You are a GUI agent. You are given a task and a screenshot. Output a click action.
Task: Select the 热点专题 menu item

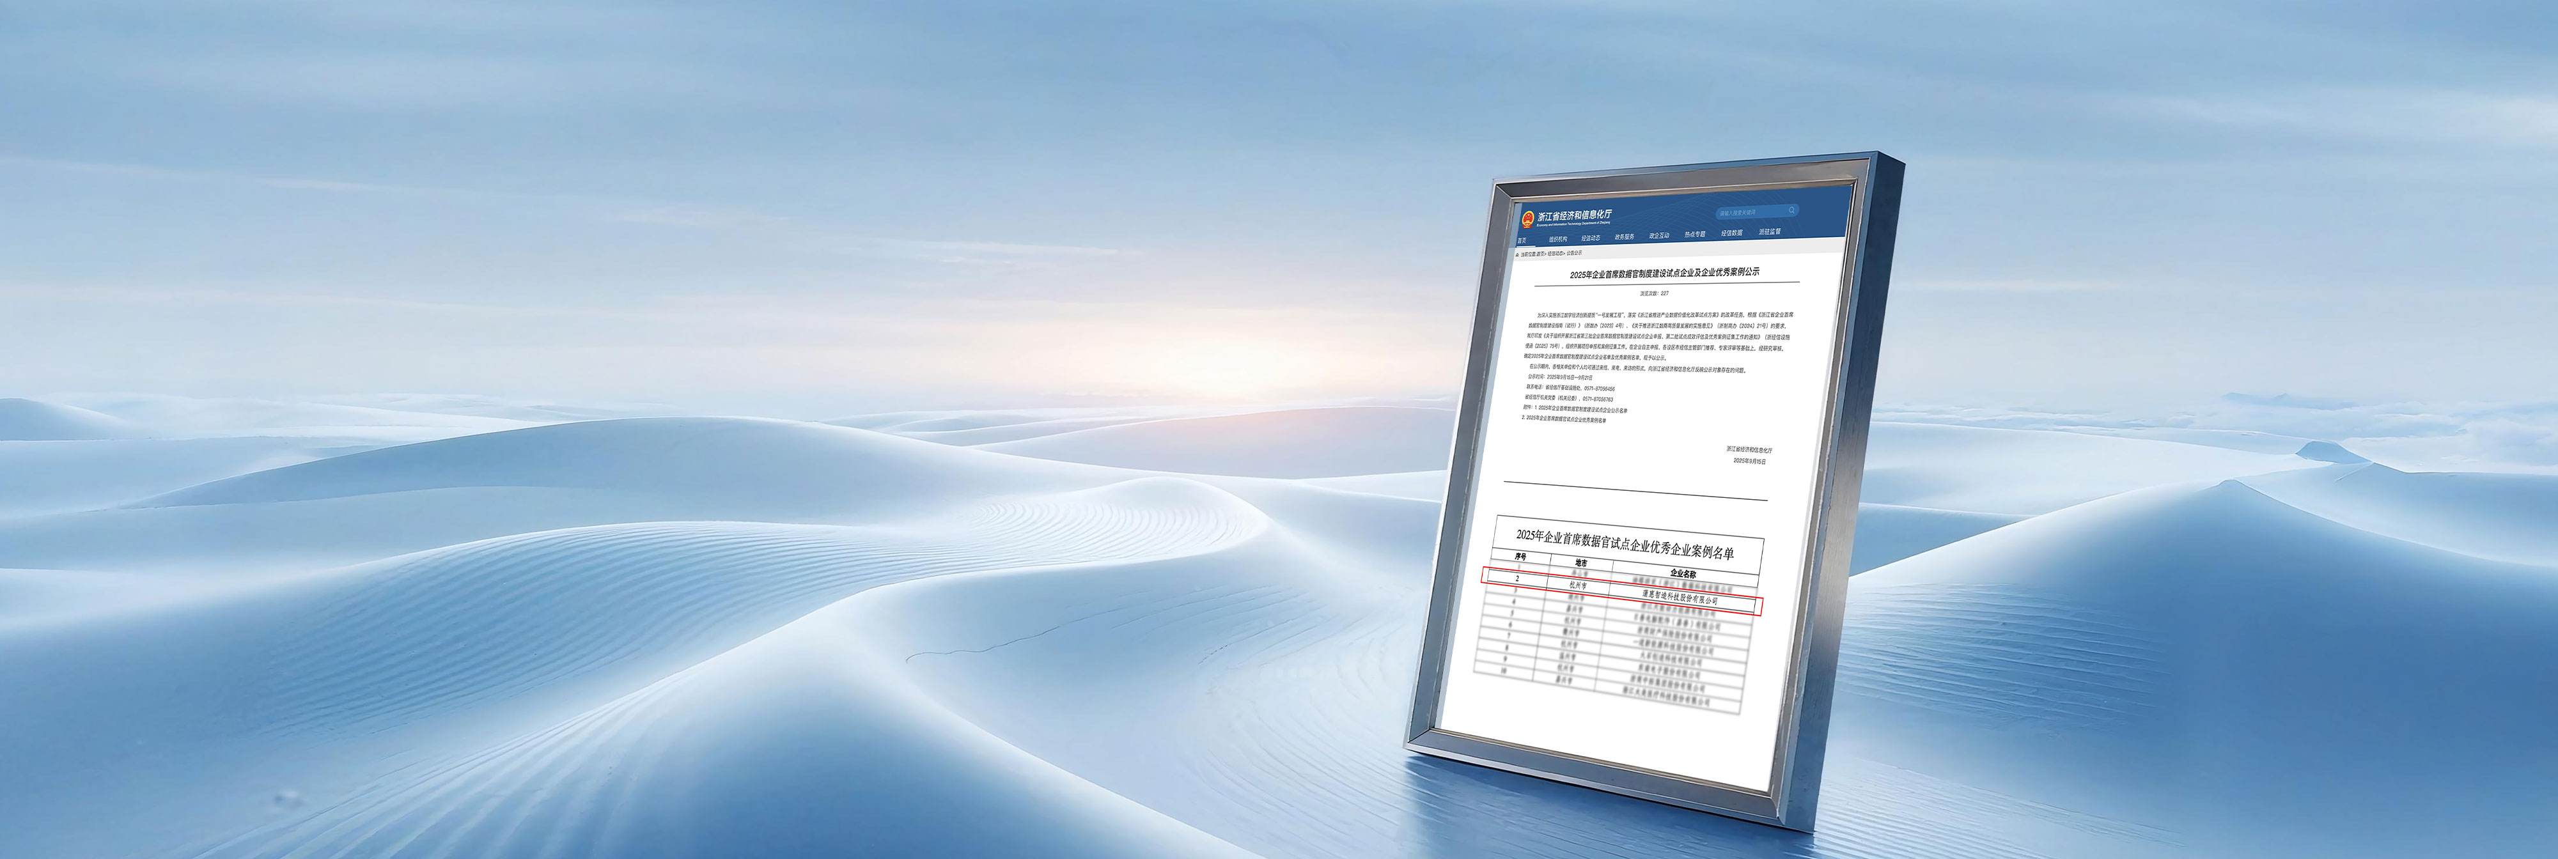[1695, 235]
